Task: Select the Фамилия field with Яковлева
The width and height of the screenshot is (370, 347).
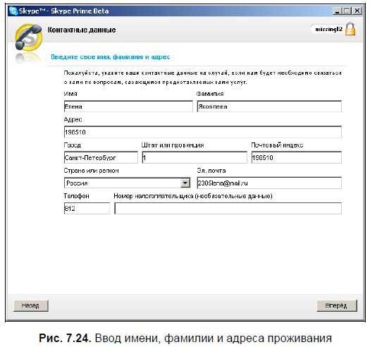Action: 269,106
